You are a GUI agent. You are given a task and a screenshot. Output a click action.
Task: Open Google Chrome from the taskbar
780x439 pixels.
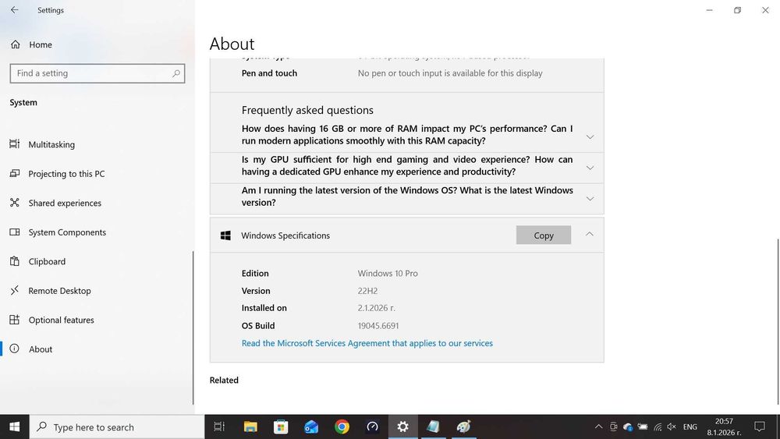pos(342,427)
